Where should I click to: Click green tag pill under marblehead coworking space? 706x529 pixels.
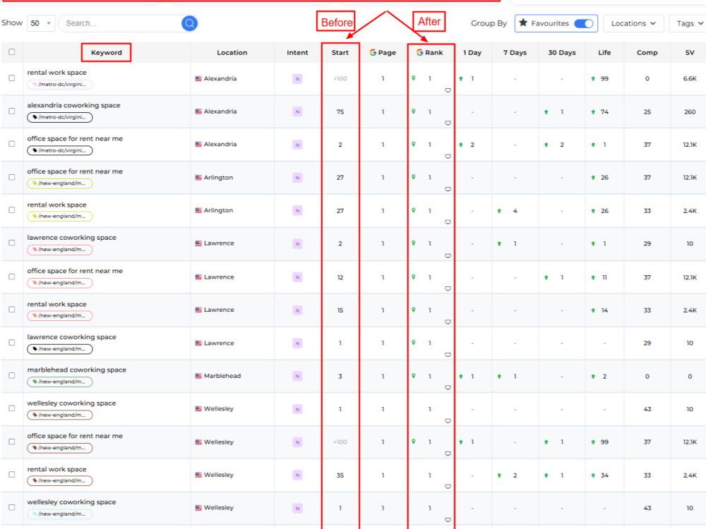click(x=60, y=382)
